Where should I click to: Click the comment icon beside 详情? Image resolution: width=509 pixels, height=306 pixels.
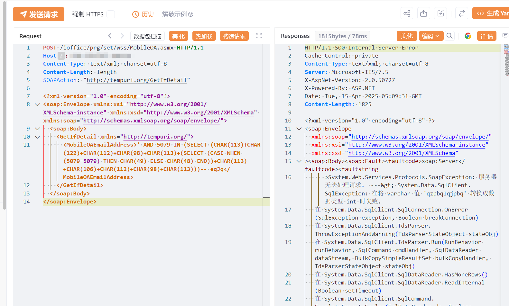505,36
